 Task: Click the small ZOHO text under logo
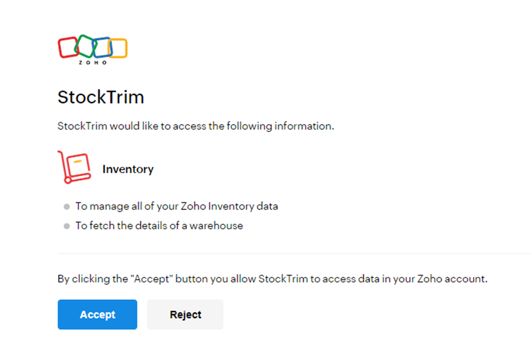(x=92, y=62)
